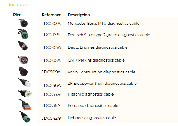Screen dimensions: 178x126
Task: Click the Includes: heading
Action: (19, 4)
